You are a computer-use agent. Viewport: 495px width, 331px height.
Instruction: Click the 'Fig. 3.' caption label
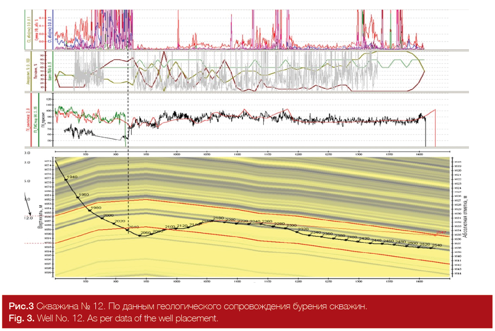[x=22, y=318]
